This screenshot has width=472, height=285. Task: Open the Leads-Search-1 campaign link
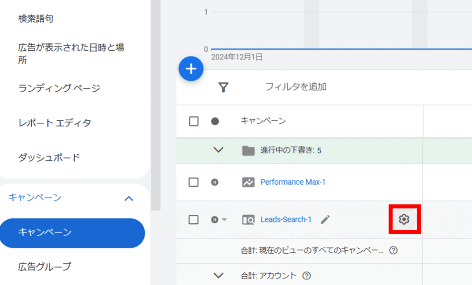coord(286,220)
